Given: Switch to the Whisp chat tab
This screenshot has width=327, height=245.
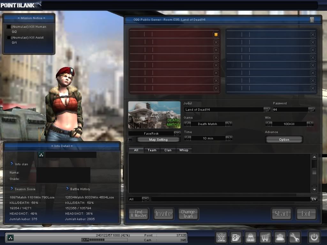Looking at the screenshot, I should click(x=184, y=150).
